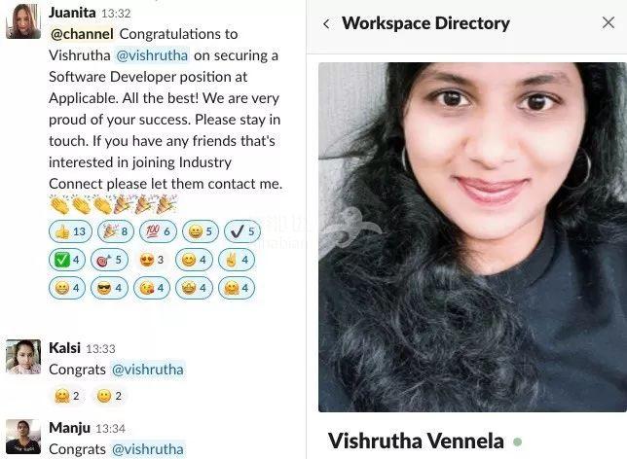Go back using Workspace Directory chevron arrow

click(326, 24)
